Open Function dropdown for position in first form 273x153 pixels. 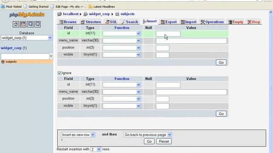click(x=122, y=48)
